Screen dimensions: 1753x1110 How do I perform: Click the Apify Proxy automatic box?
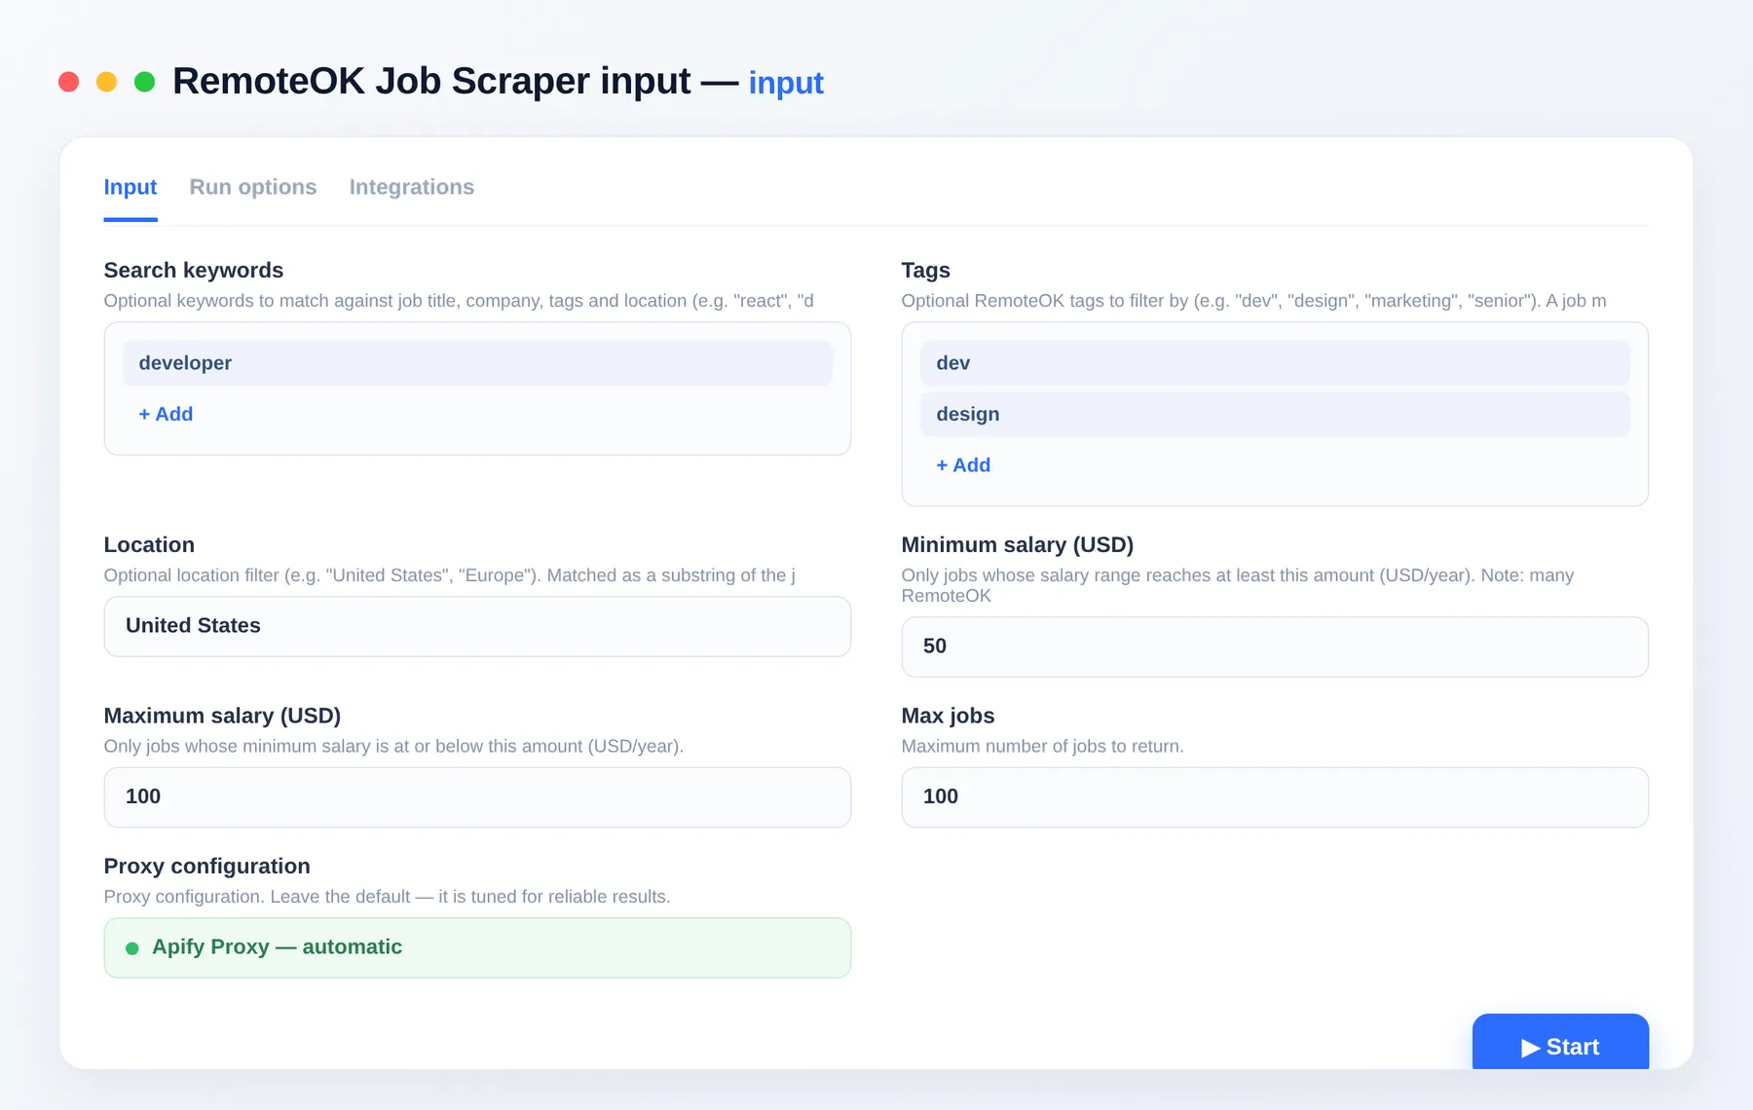coord(477,947)
